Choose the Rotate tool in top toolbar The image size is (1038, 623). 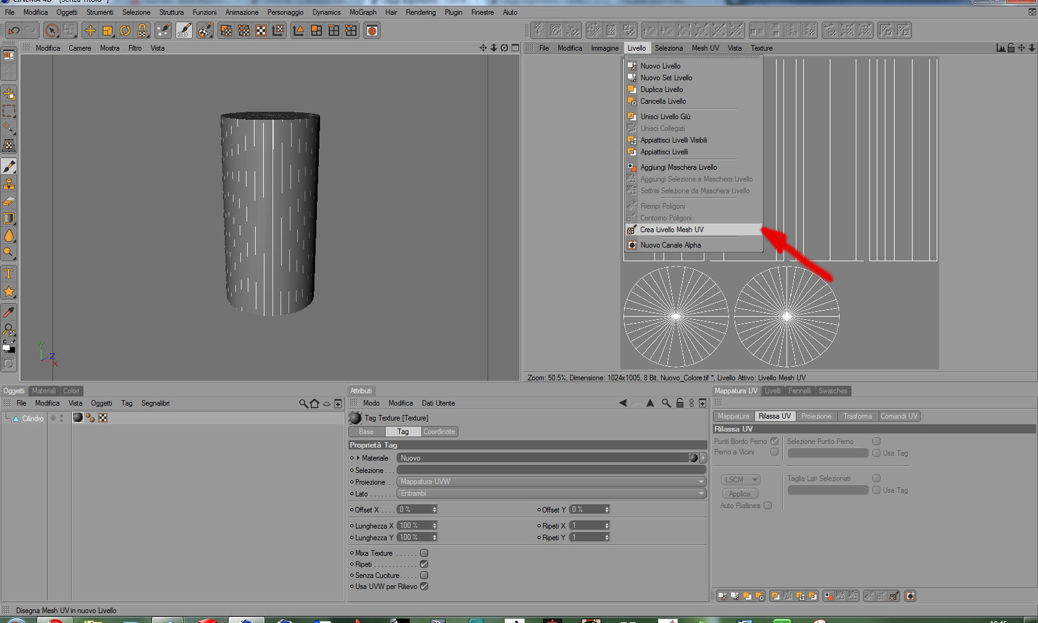click(x=125, y=30)
